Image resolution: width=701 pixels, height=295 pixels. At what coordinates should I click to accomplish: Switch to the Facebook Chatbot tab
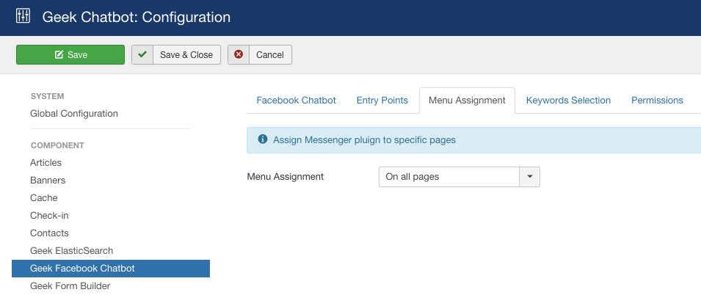pyautogui.click(x=296, y=100)
